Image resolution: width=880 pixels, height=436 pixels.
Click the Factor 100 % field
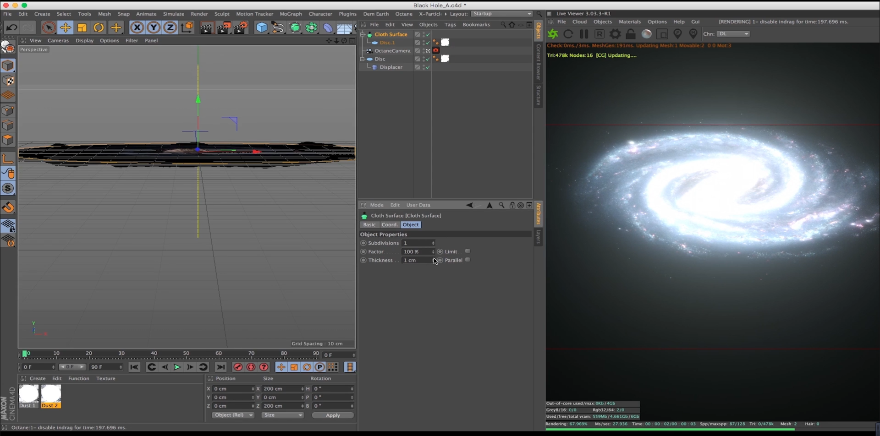[x=418, y=252]
